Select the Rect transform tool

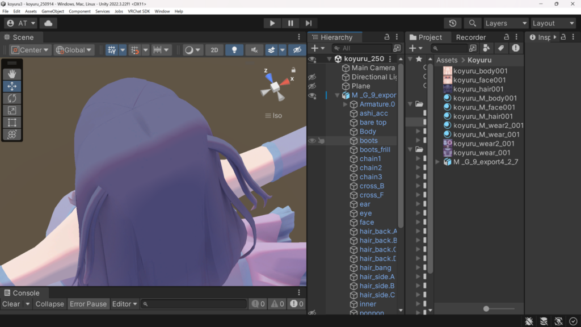[12, 122]
